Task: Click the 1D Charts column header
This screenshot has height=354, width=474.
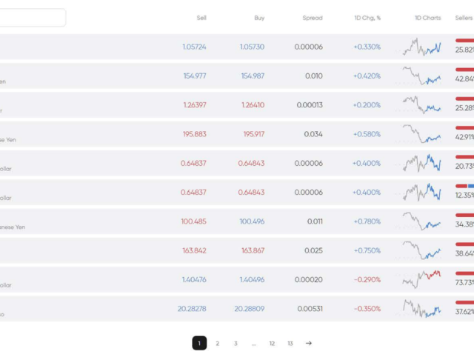Action: [428, 18]
